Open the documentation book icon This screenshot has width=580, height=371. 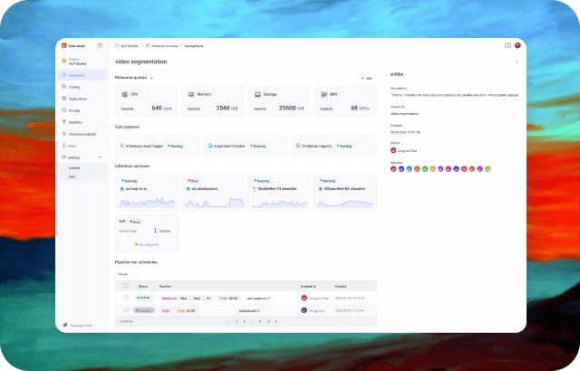(x=507, y=45)
